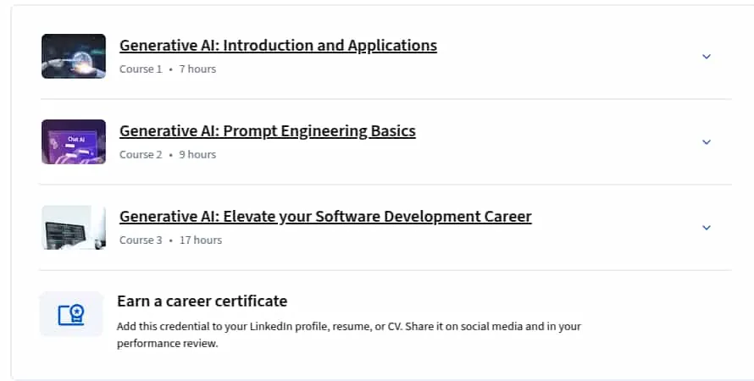Click the Course 3 label

coord(141,240)
